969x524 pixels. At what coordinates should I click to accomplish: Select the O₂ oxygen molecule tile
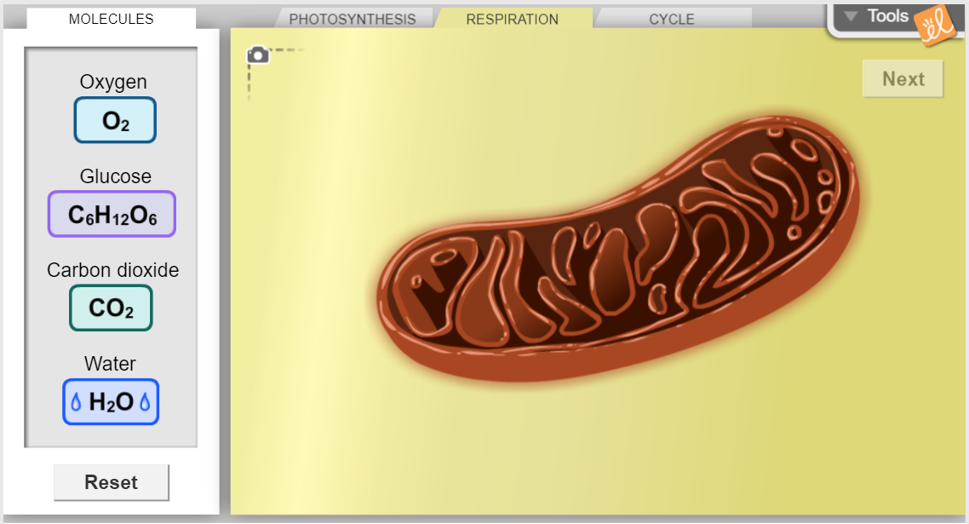pyautogui.click(x=115, y=120)
